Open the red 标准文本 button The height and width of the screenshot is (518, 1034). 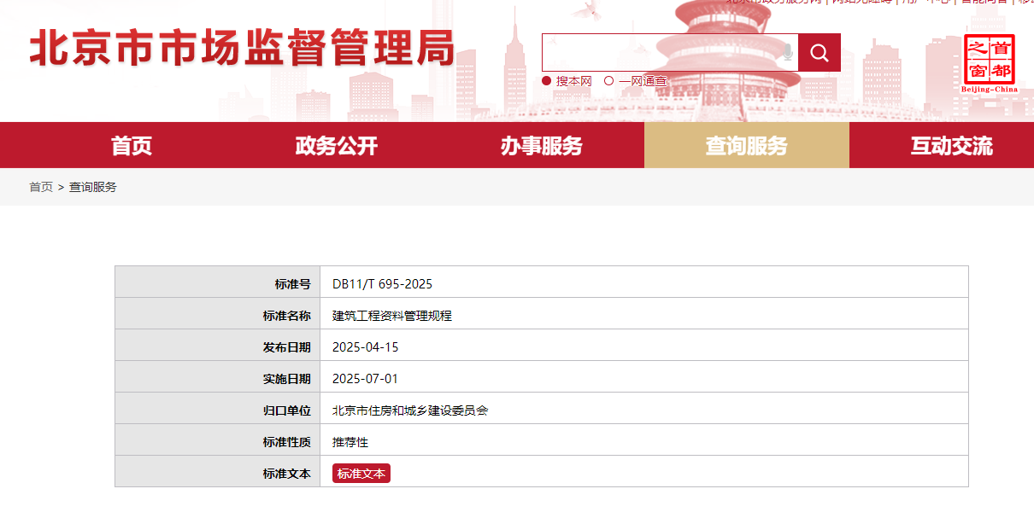tap(361, 474)
